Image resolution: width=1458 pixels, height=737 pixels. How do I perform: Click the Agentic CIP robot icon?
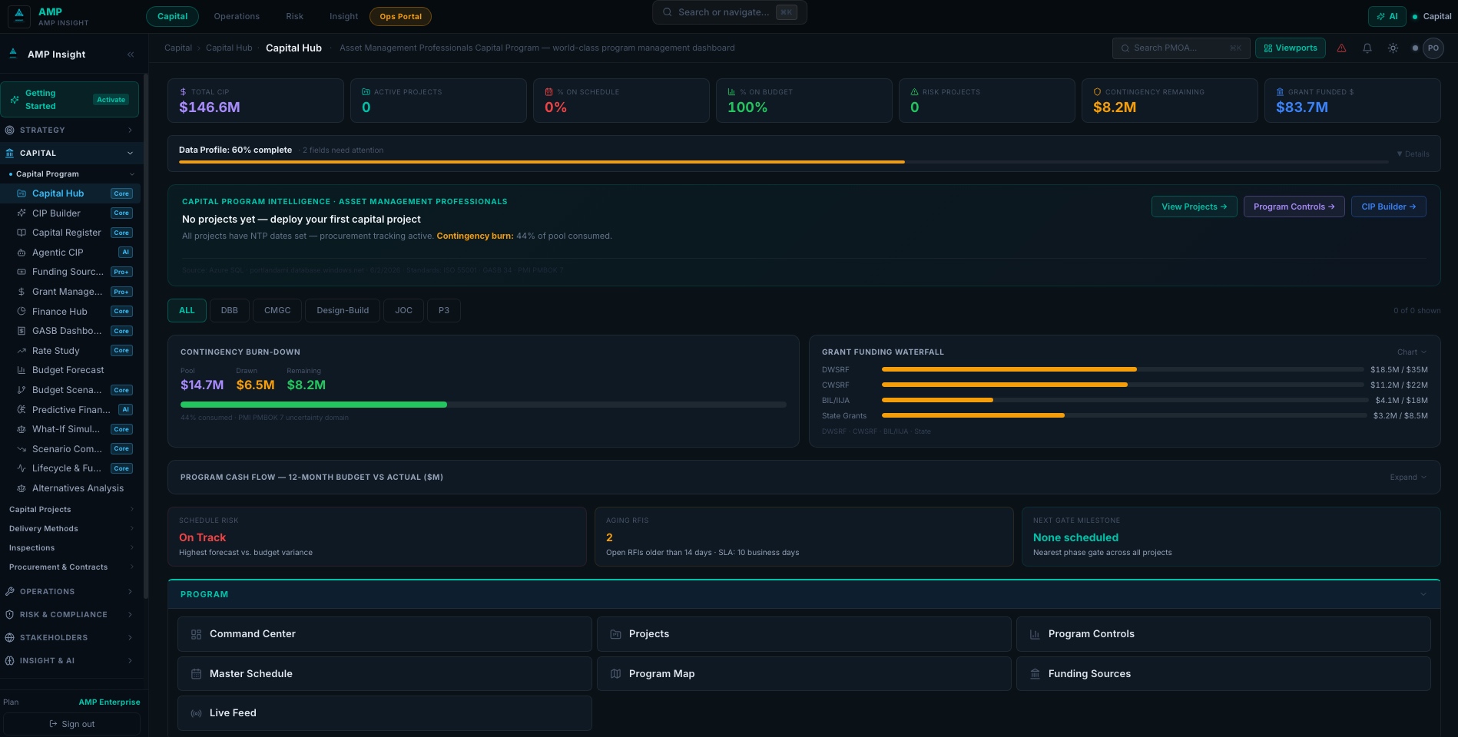pos(22,253)
